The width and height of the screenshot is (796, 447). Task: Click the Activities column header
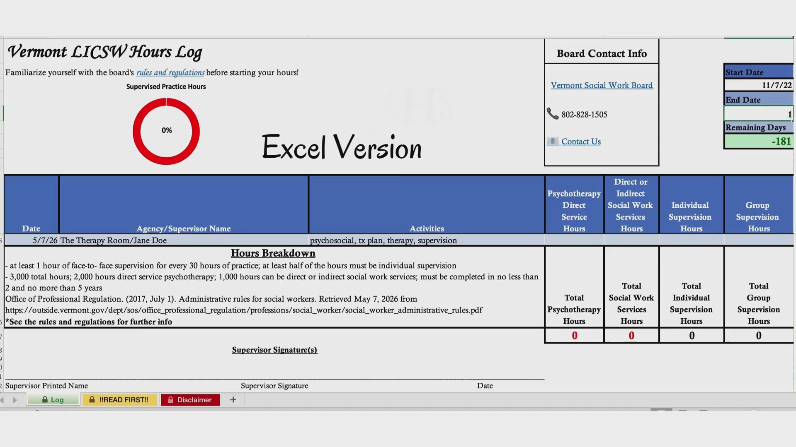click(427, 204)
